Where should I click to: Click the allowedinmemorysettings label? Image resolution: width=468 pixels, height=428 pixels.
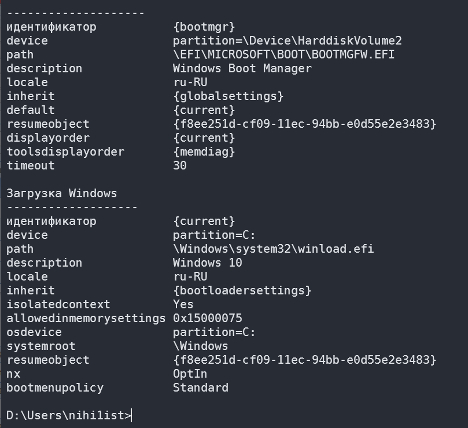pyautogui.click(x=86, y=319)
